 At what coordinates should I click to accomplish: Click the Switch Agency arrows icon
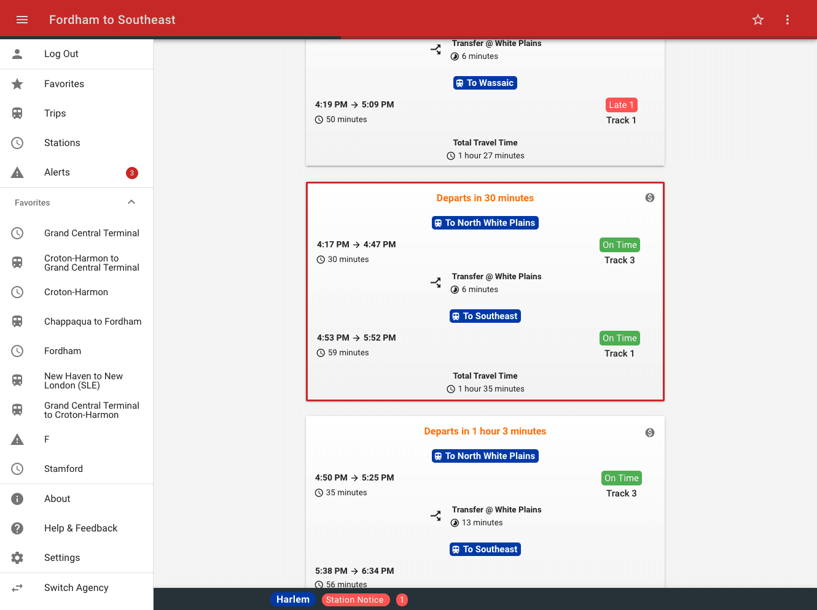17,588
